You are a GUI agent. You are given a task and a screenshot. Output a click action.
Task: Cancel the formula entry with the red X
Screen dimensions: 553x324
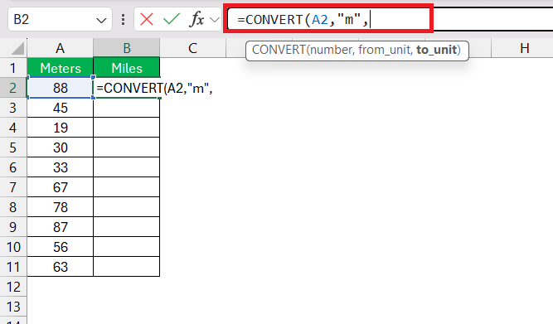147,19
